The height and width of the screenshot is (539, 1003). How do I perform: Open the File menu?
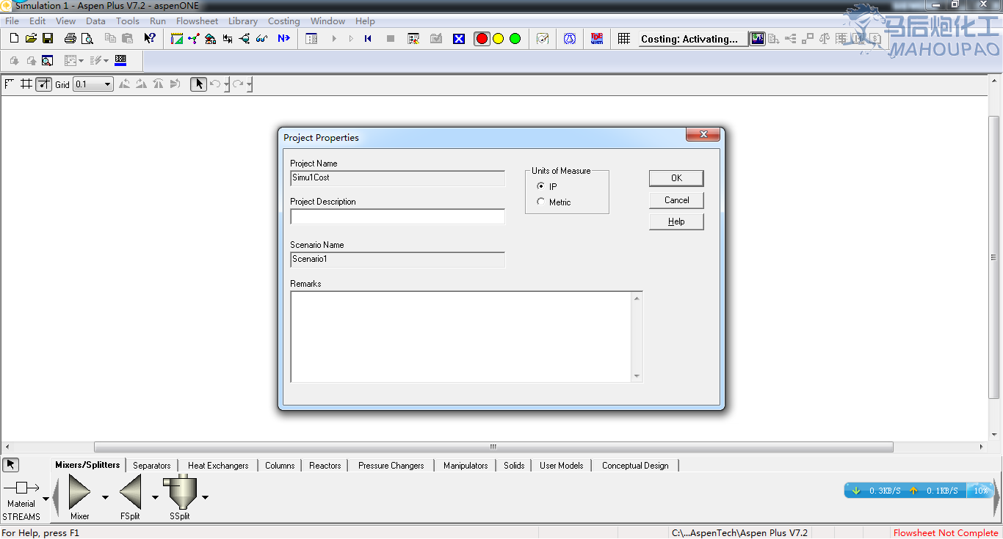coord(12,21)
